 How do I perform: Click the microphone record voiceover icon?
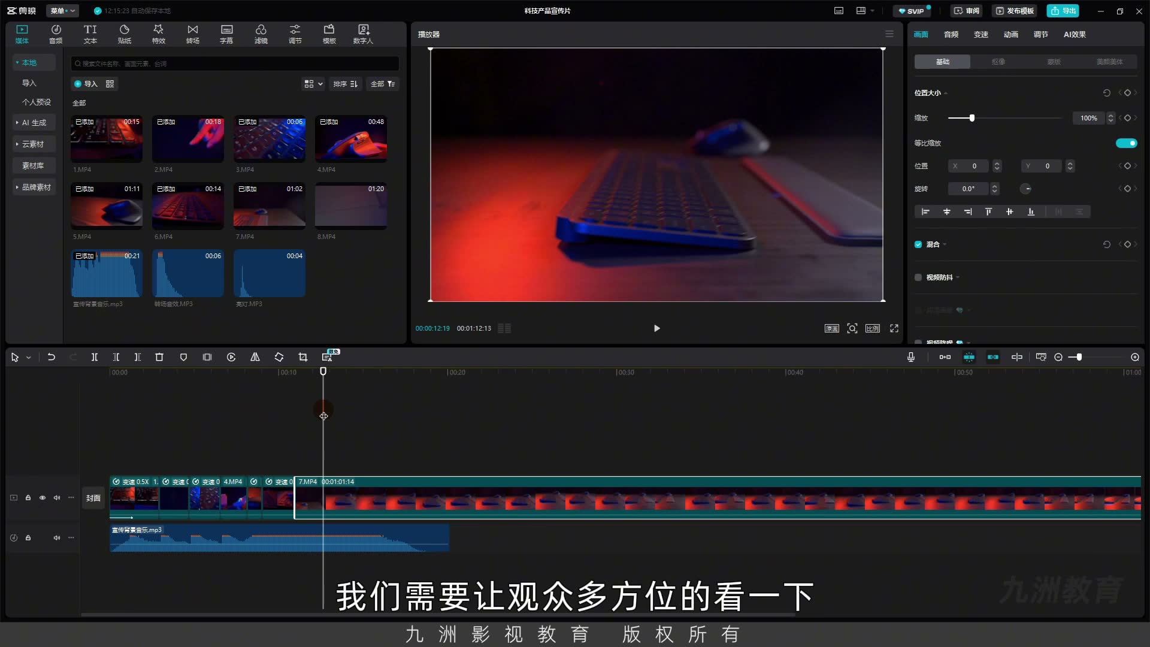911,357
